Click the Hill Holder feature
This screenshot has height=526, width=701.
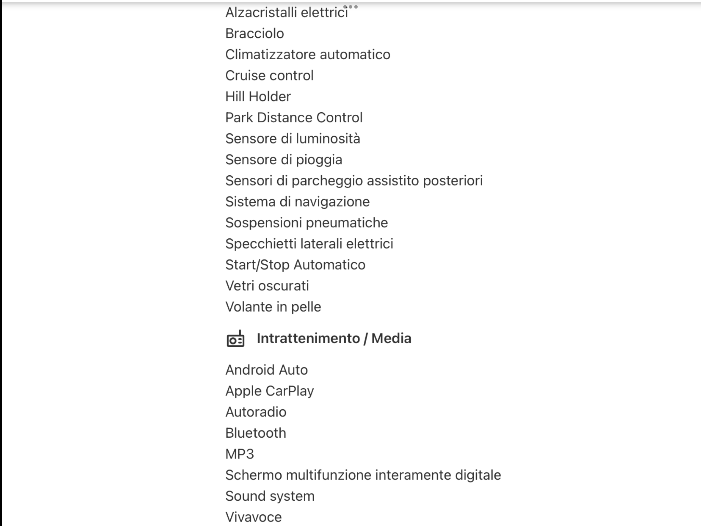pyautogui.click(x=258, y=97)
